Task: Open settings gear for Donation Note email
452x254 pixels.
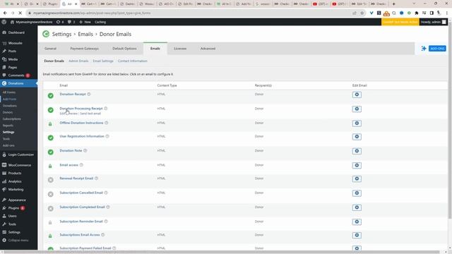Action: (357, 151)
